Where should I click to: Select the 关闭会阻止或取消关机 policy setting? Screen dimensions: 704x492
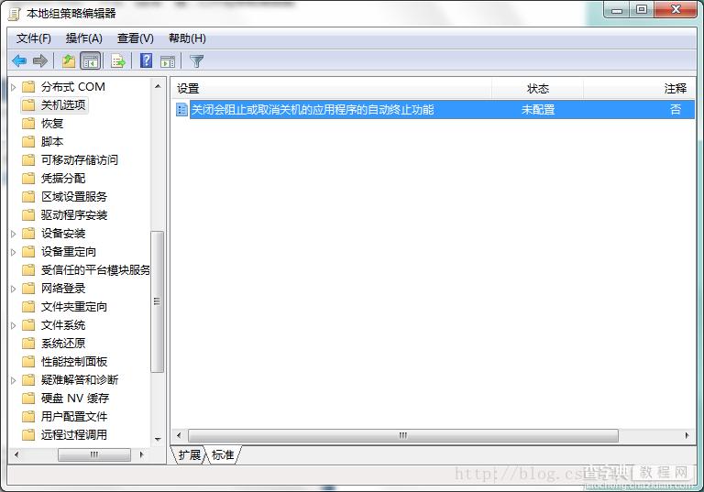coord(313,110)
